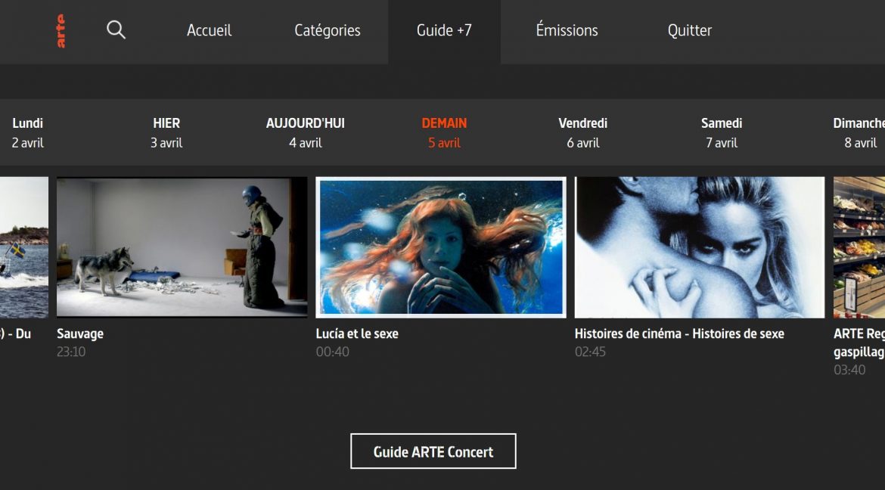Click the Sauvage title text
This screenshot has width=885, height=490.
[80, 333]
